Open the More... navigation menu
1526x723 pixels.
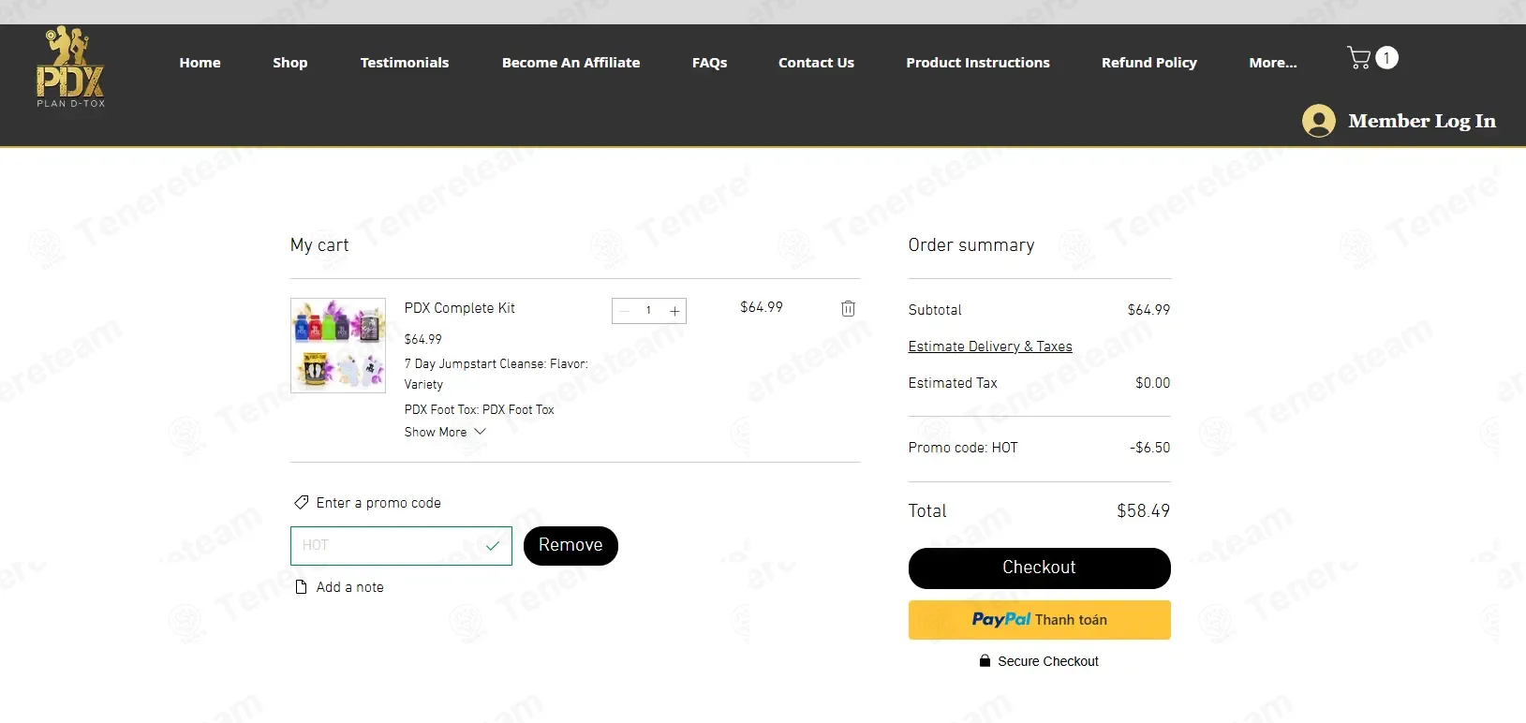1273,63
